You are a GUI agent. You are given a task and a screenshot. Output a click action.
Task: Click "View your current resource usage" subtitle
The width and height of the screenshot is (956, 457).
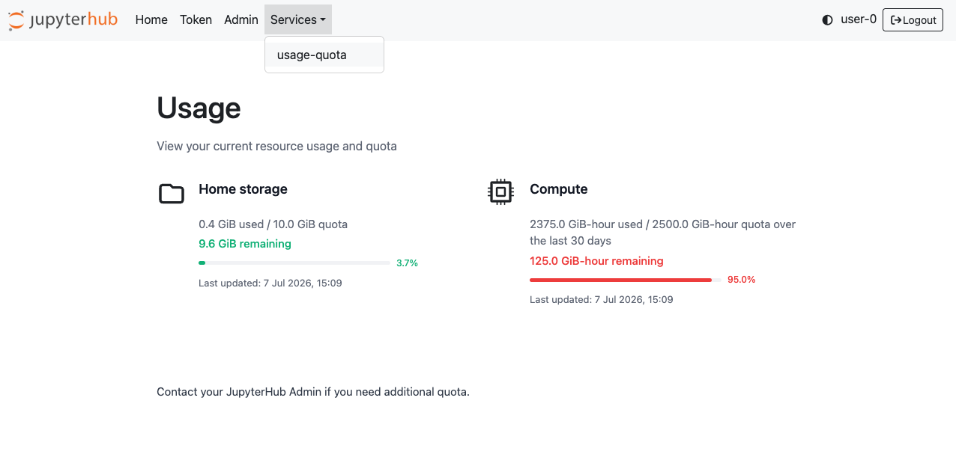coord(276,147)
